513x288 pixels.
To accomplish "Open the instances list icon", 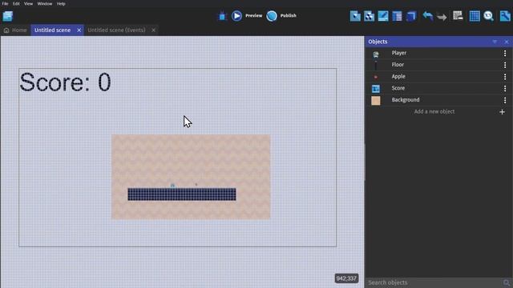I will 398,16.
